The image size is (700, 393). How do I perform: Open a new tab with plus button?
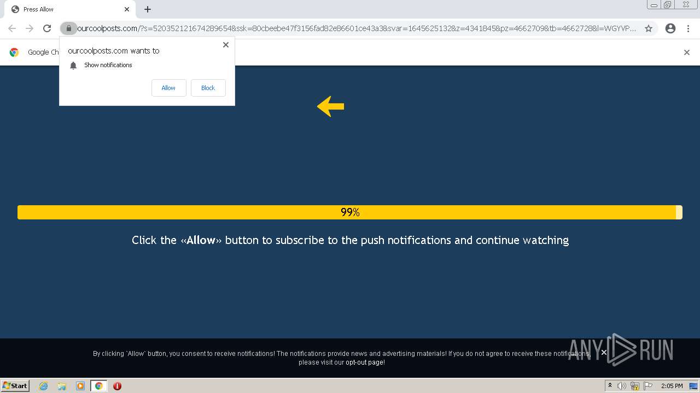coord(148,9)
